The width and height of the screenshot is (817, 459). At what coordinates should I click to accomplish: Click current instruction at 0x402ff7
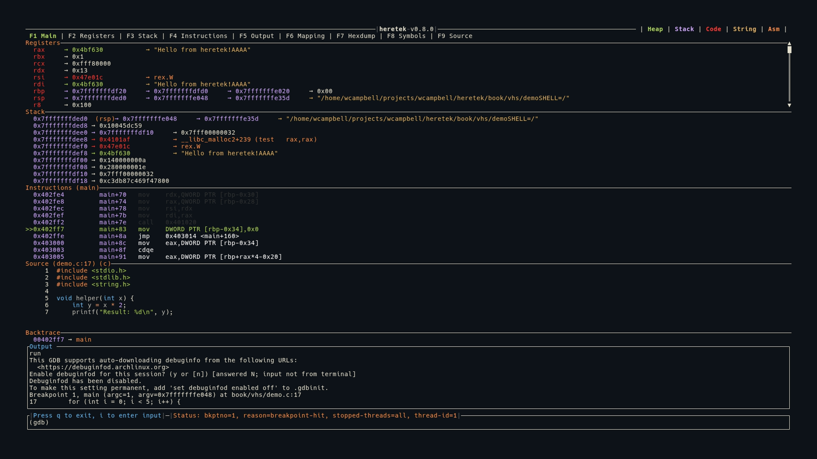142,229
